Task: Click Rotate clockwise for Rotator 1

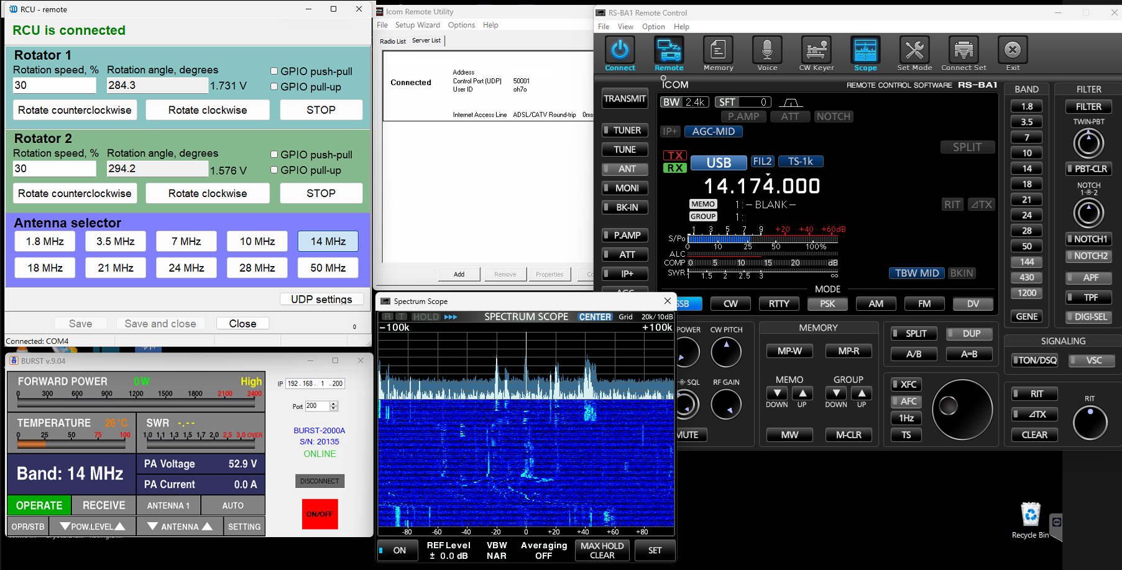Action: [x=208, y=110]
